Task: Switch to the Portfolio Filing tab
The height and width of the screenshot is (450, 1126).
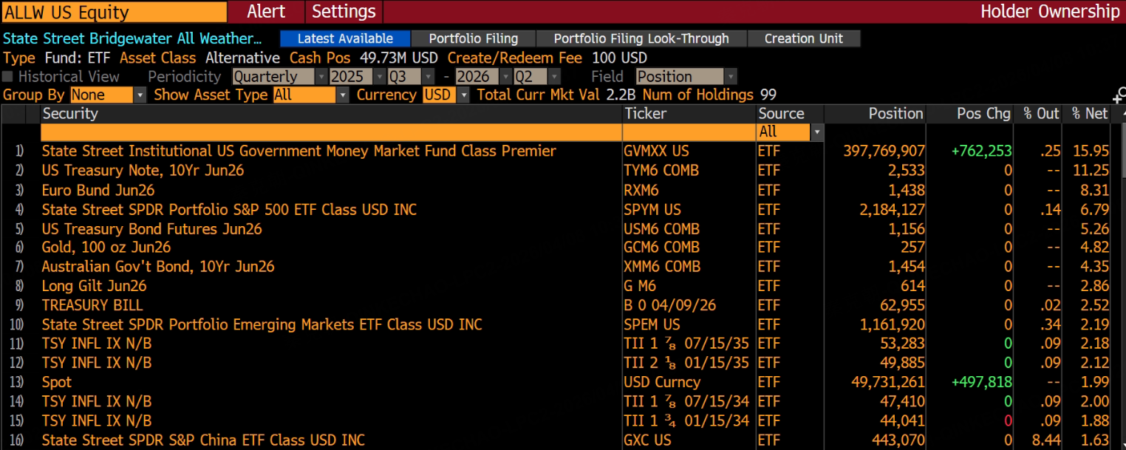Action: click(x=473, y=39)
